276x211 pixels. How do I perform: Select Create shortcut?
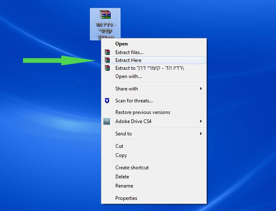point(154,168)
